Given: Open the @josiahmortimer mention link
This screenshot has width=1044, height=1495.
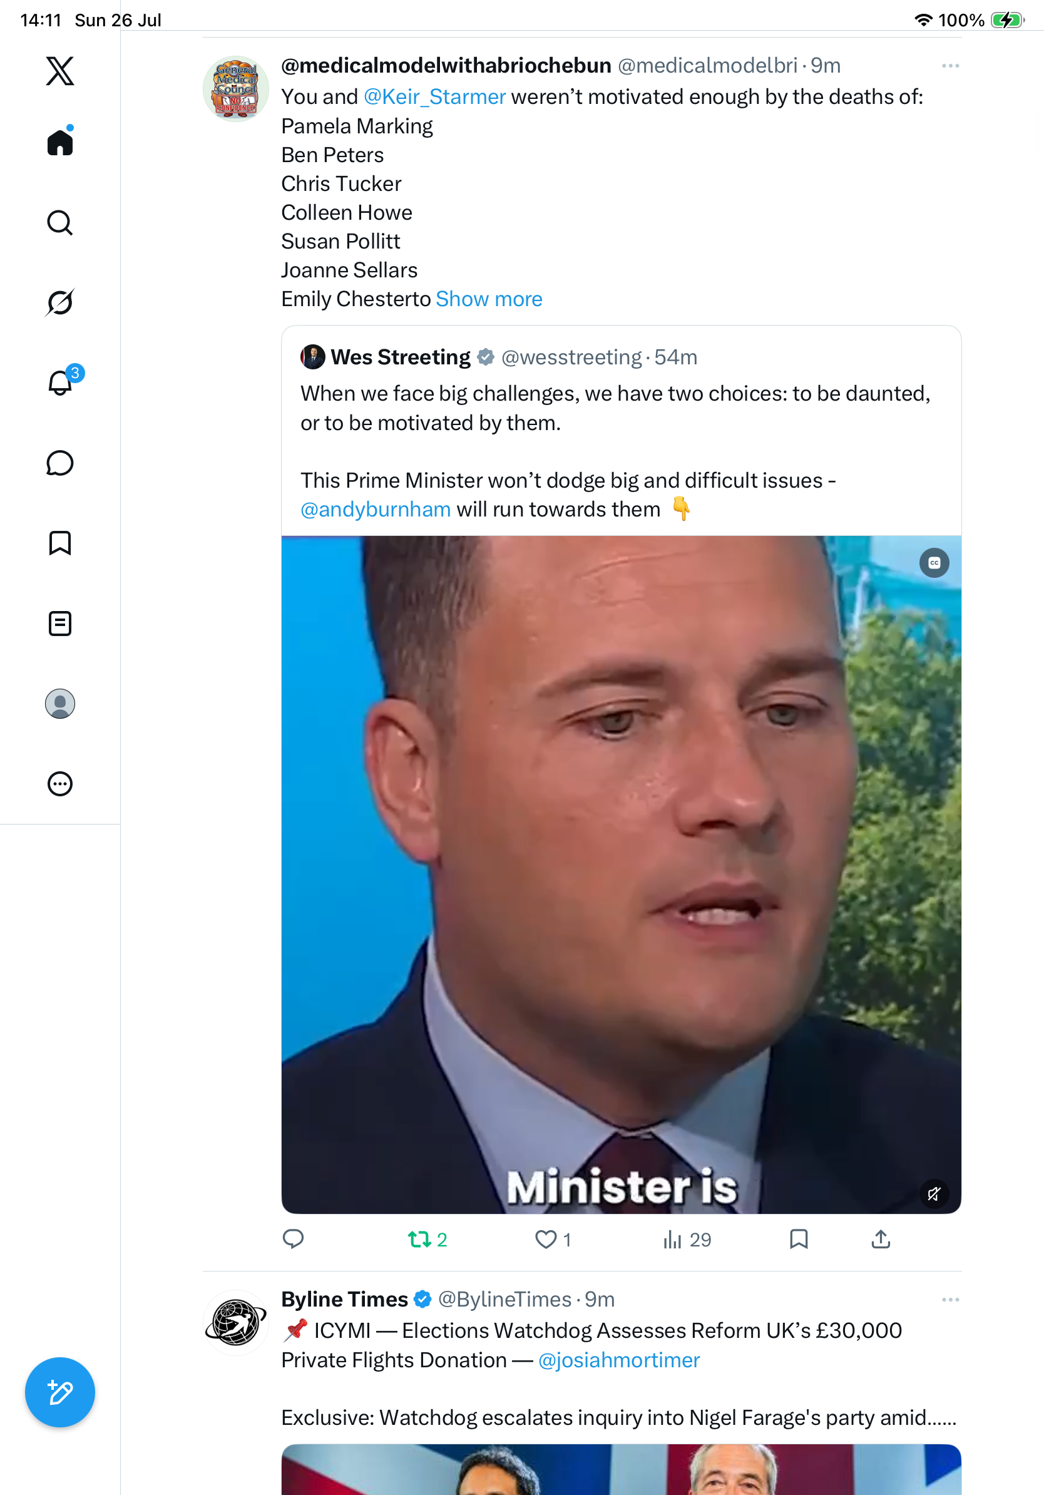Looking at the screenshot, I should [x=618, y=1360].
